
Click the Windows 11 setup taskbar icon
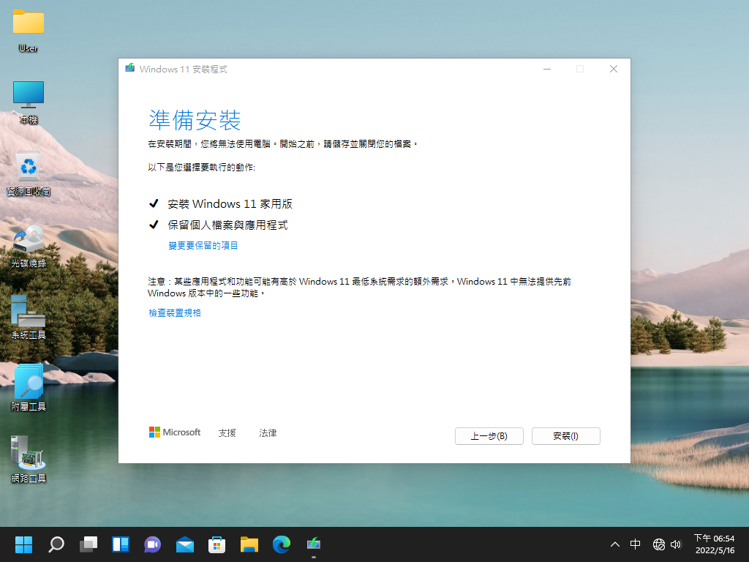click(x=313, y=544)
